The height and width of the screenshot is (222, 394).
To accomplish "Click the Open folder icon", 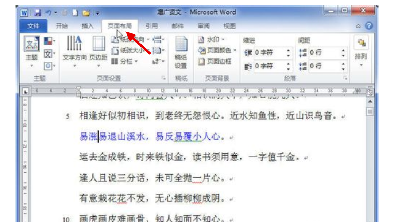I will (86, 13).
